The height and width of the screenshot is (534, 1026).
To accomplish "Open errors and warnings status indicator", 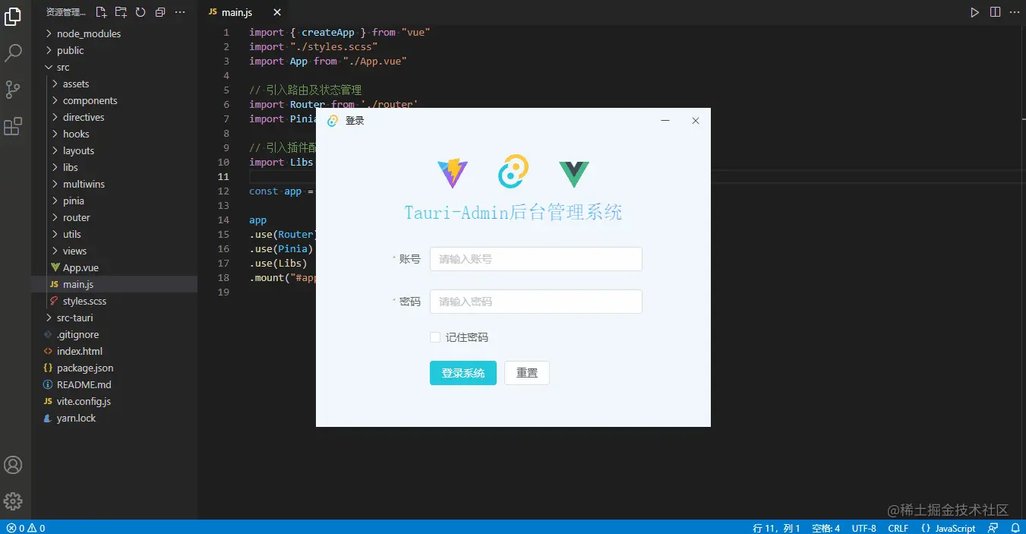I will pos(26,528).
